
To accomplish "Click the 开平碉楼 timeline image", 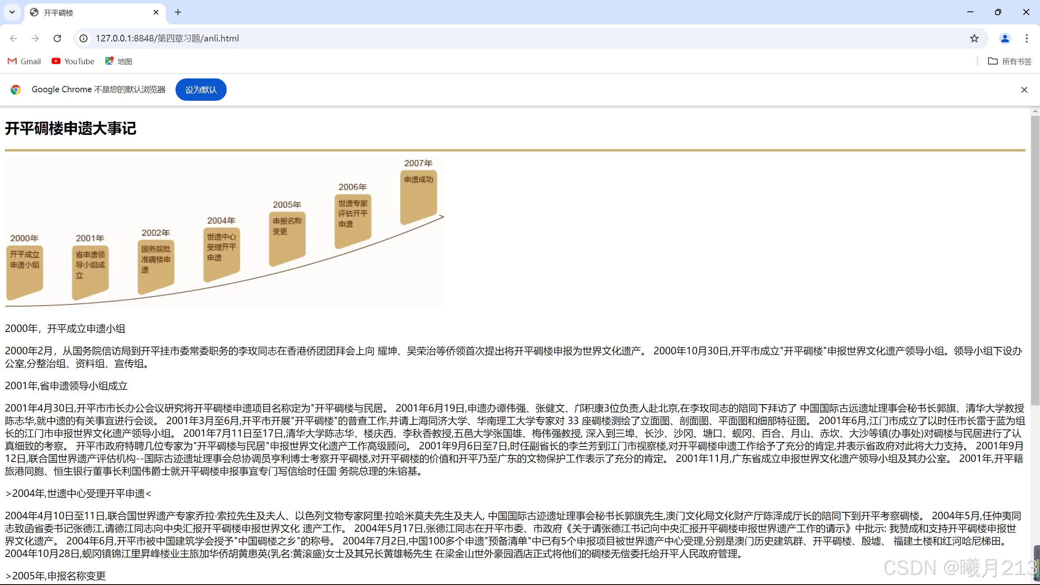I will tap(225, 233).
